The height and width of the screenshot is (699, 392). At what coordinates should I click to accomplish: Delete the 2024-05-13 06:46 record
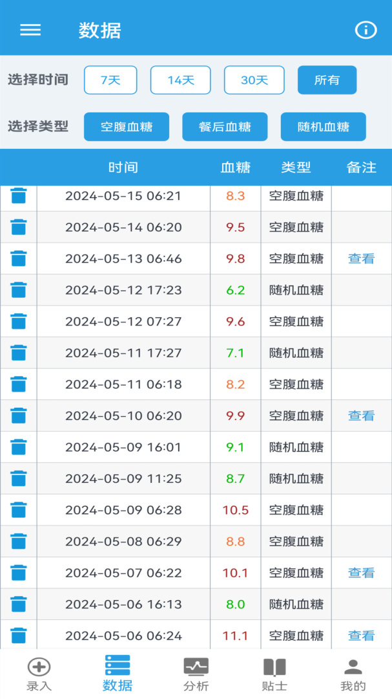coord(19,258)
